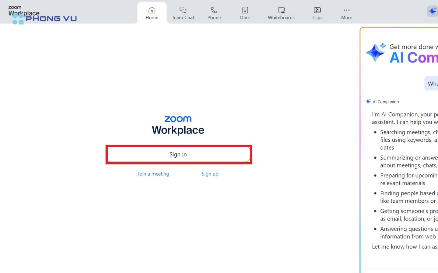
Task: Click the Phone handset icon
Action: point(214,10)
